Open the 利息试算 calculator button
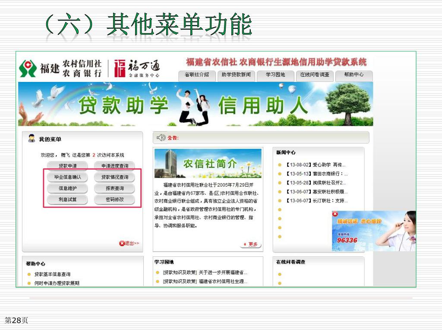 click(67, 200)
